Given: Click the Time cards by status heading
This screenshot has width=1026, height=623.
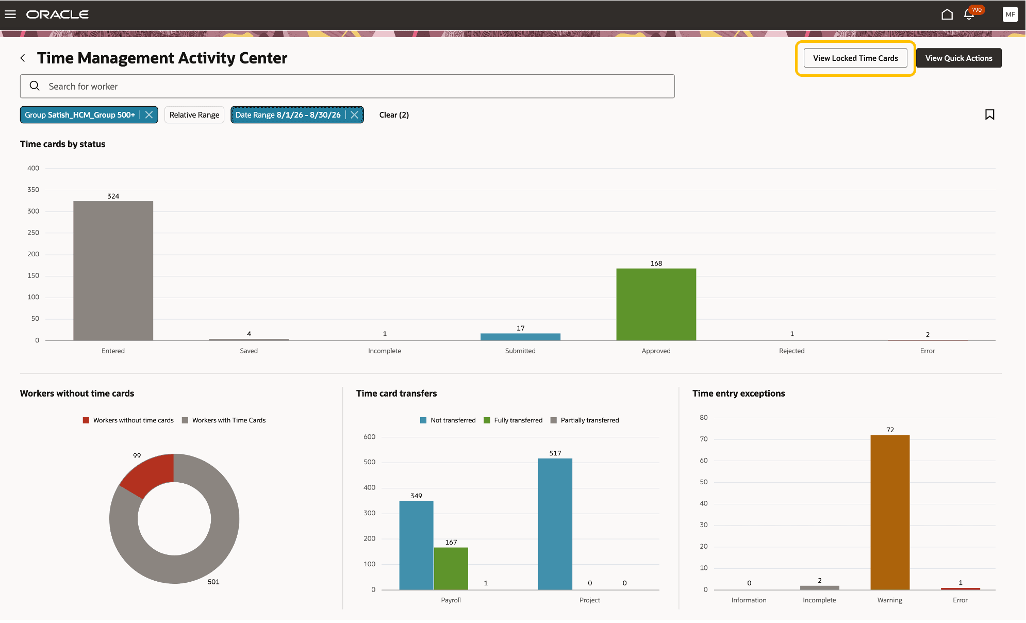Looking at the screenshot, I should (x=62, y=144).
